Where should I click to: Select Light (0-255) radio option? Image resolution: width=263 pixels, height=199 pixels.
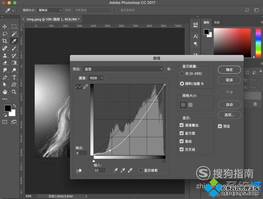(x=182, y=74)
